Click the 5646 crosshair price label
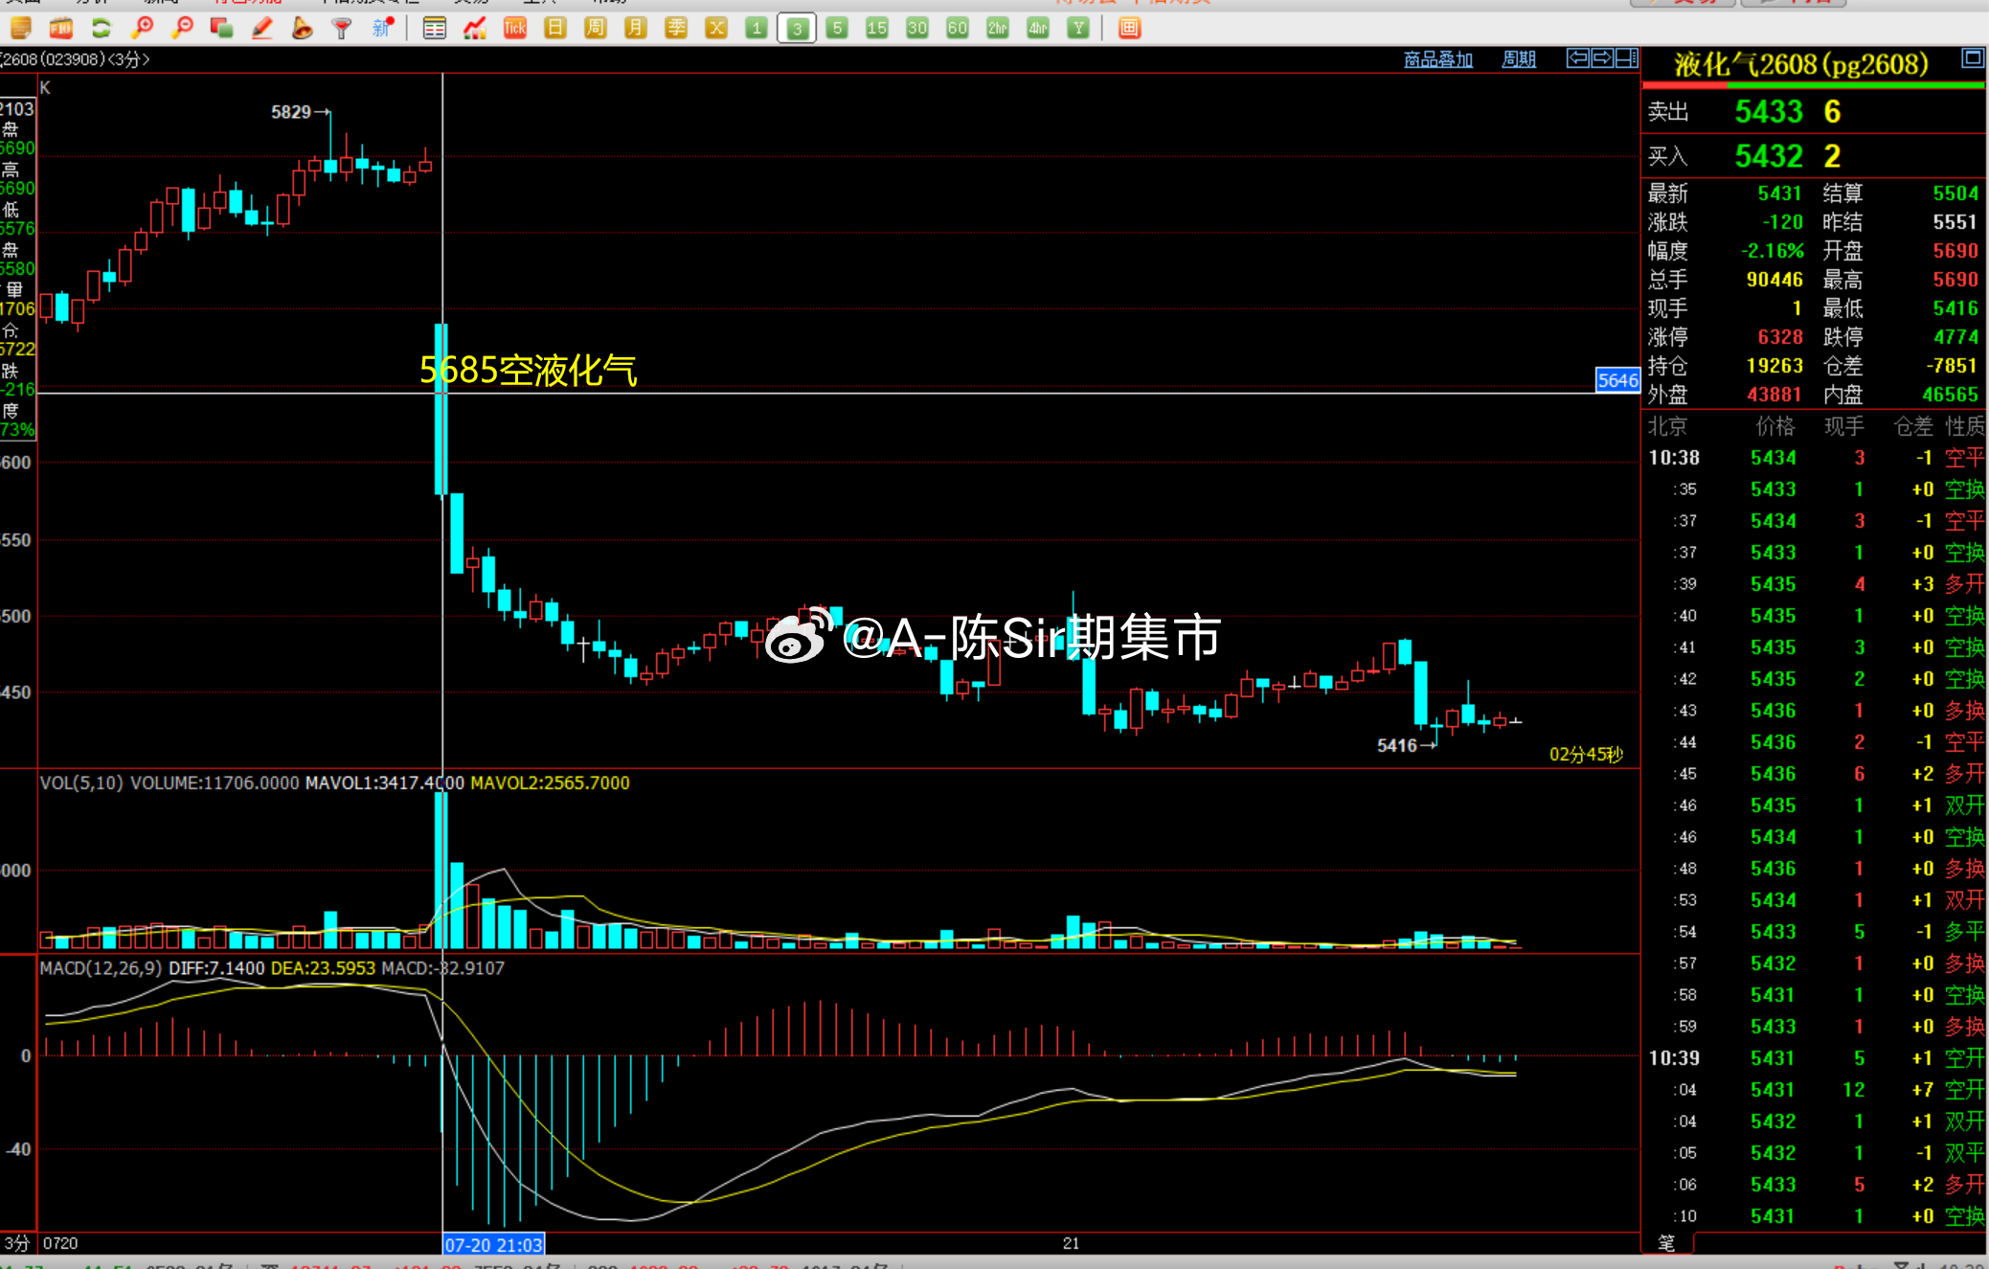Image resolution: width=1989 pixels, height=1269 pixels. point(1617,380)
